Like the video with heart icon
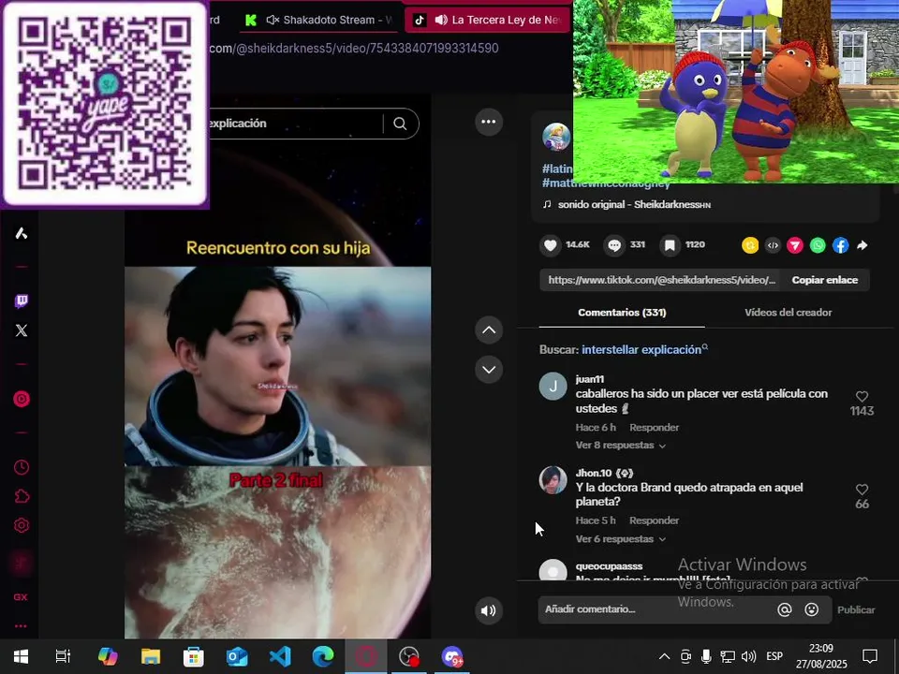The height and width of the screenshot is (674, 899). click(x=551, y=245)
